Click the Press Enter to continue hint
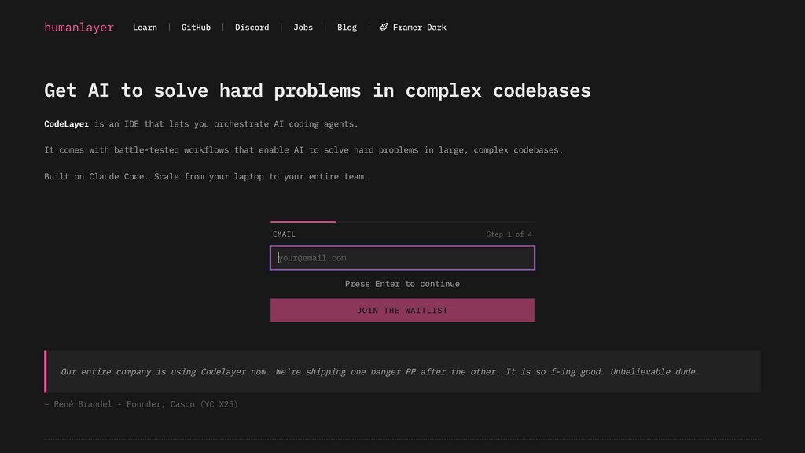The image size is (805, 453). point(402,284)
